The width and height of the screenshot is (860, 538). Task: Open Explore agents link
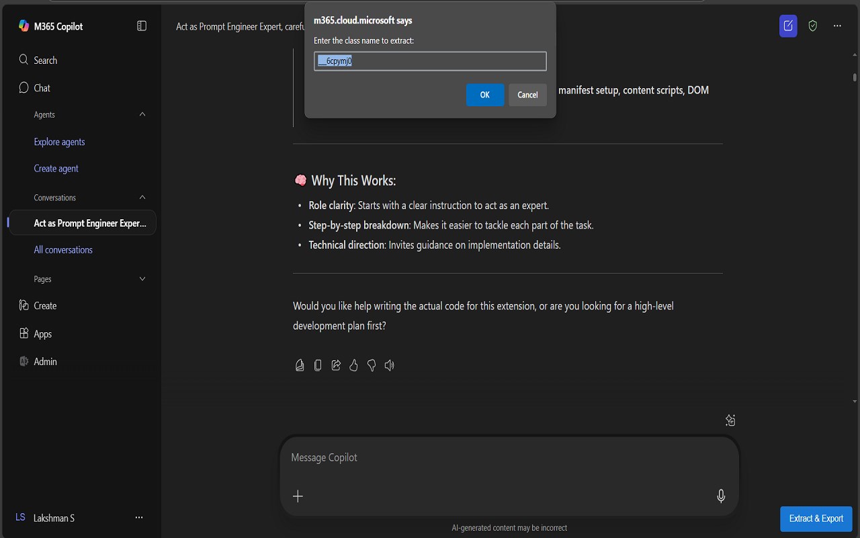tap(59, 142)
